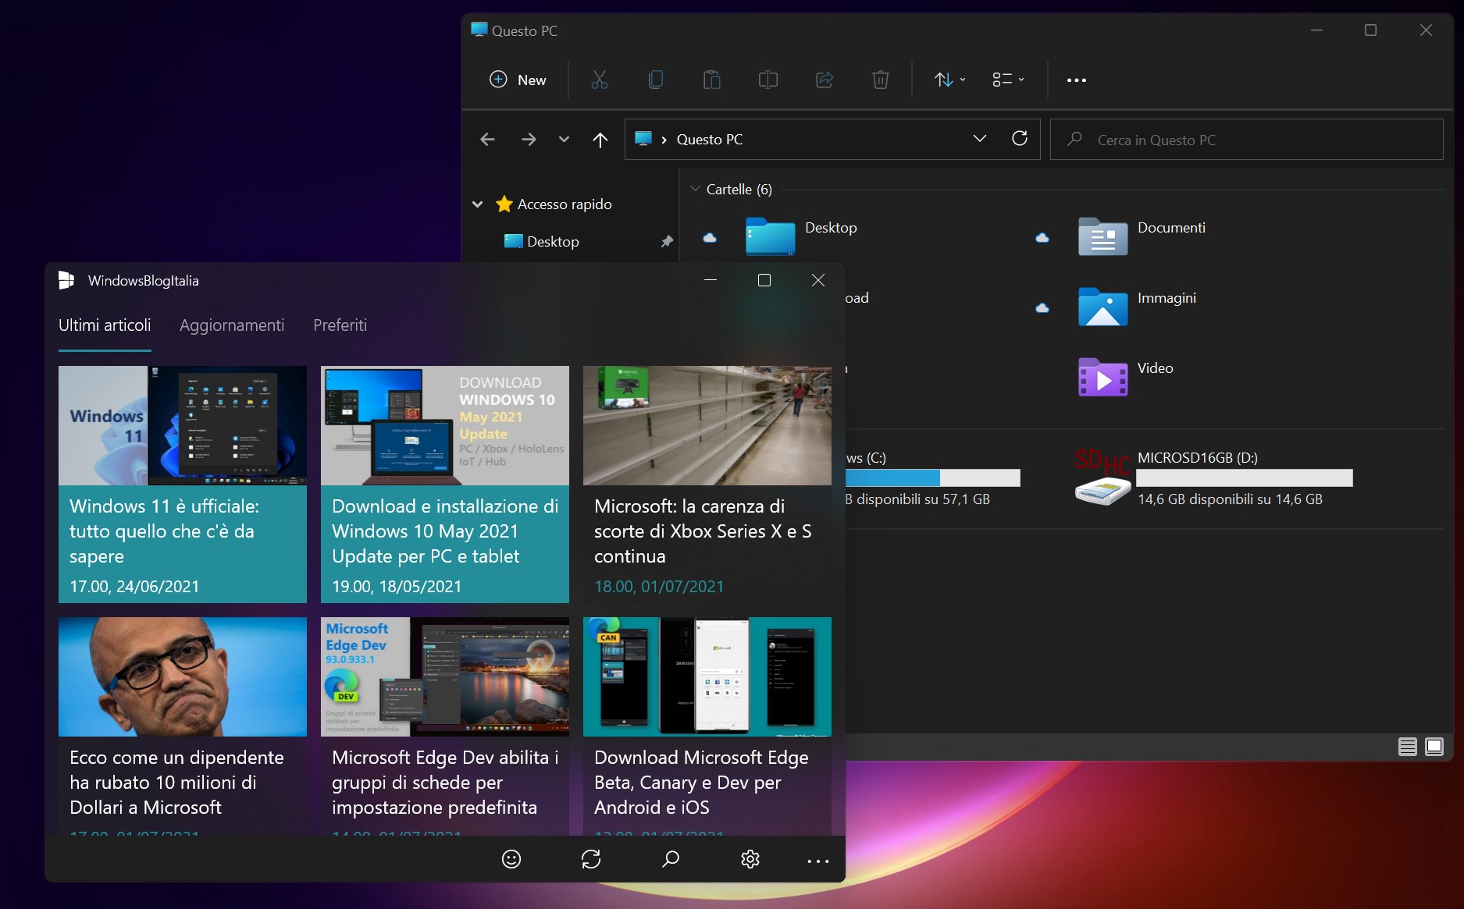The height and width of the screenshot is (909, 1464).
Task: Open the Windows 11 è ufficiale article thumbnail
Action: pos(183,426)
